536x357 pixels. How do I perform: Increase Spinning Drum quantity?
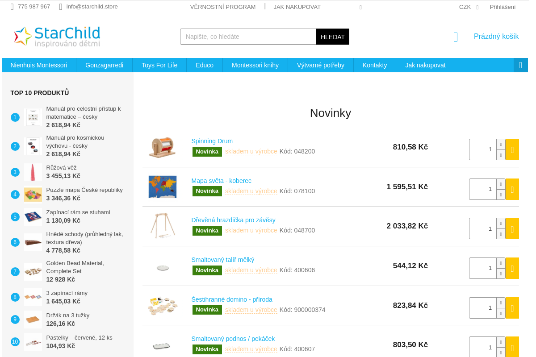coord(501,144)
